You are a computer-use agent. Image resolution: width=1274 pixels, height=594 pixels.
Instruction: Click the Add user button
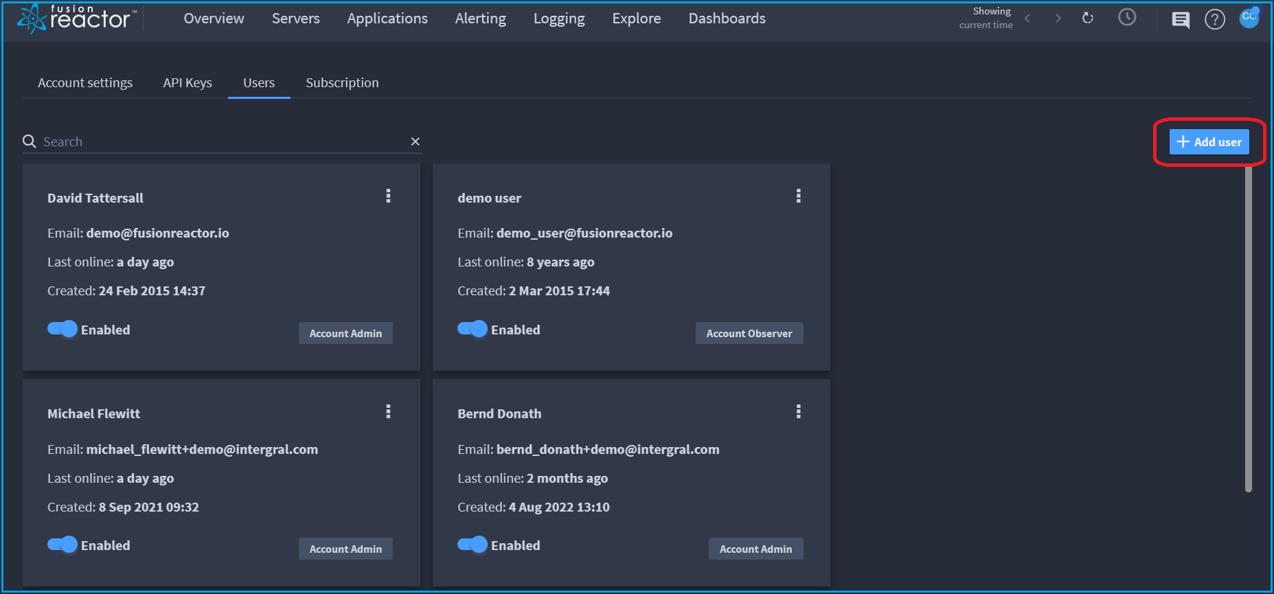point(1209,142)
